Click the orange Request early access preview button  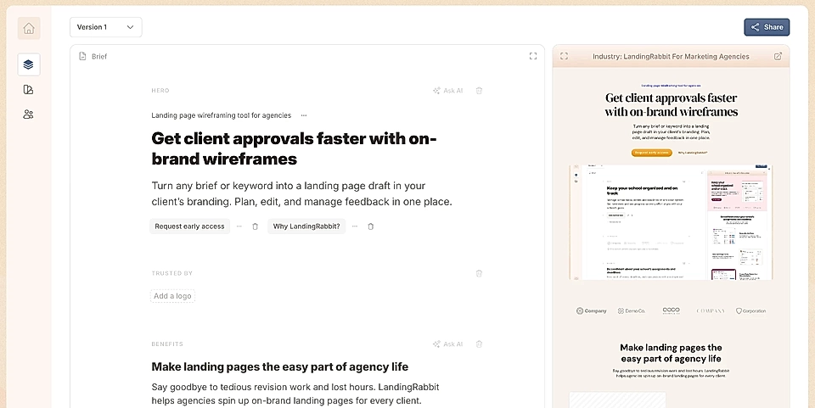(x=652, y=153)
